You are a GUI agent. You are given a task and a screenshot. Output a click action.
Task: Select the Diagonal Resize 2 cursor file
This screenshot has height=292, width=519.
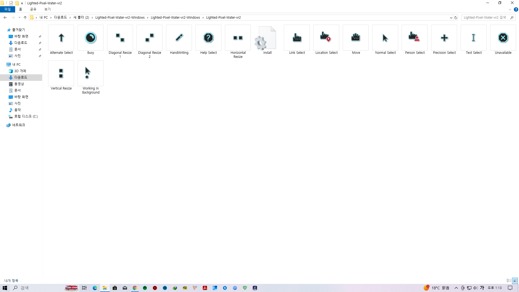(x=149, y=42)
